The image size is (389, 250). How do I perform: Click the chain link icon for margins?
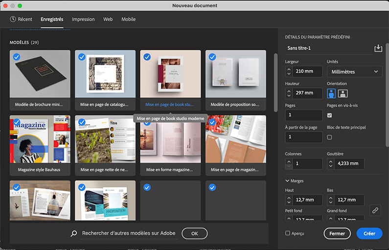[x=375, y=210]
